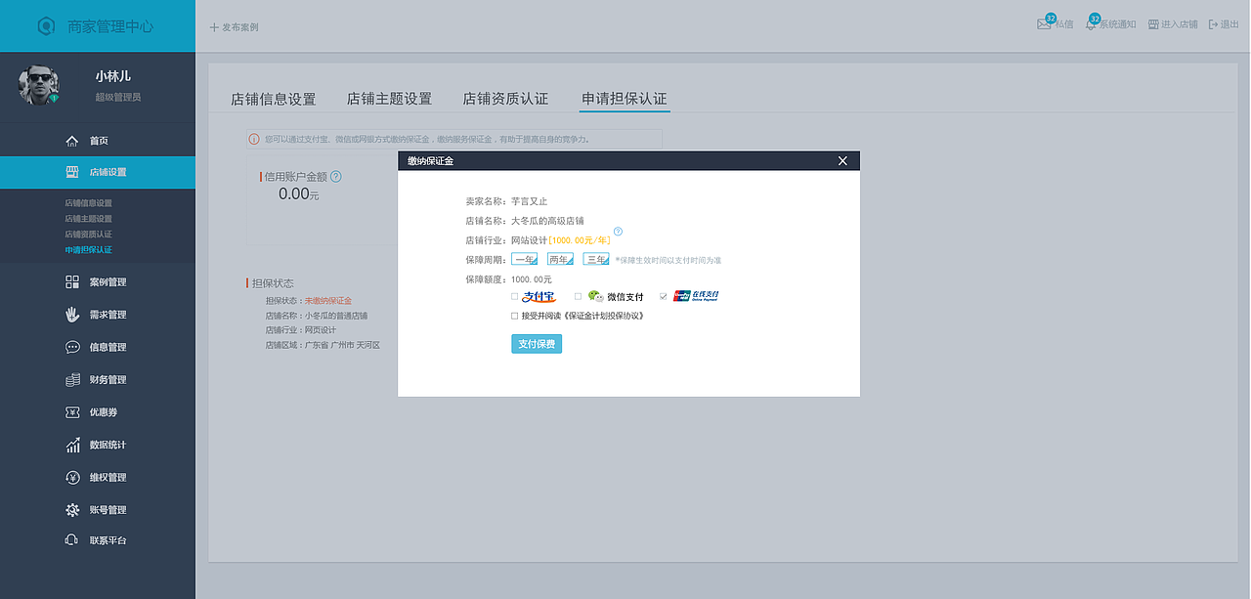
Task: Check 接受并阅读 agreement checkbox
Action: click(515, 316)
